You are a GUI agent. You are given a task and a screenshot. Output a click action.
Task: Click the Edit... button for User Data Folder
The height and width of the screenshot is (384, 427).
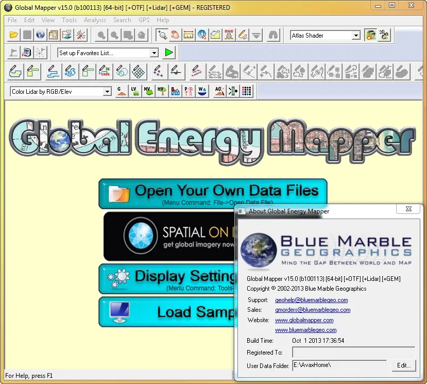pyautogui.click(x=404, y=365)
